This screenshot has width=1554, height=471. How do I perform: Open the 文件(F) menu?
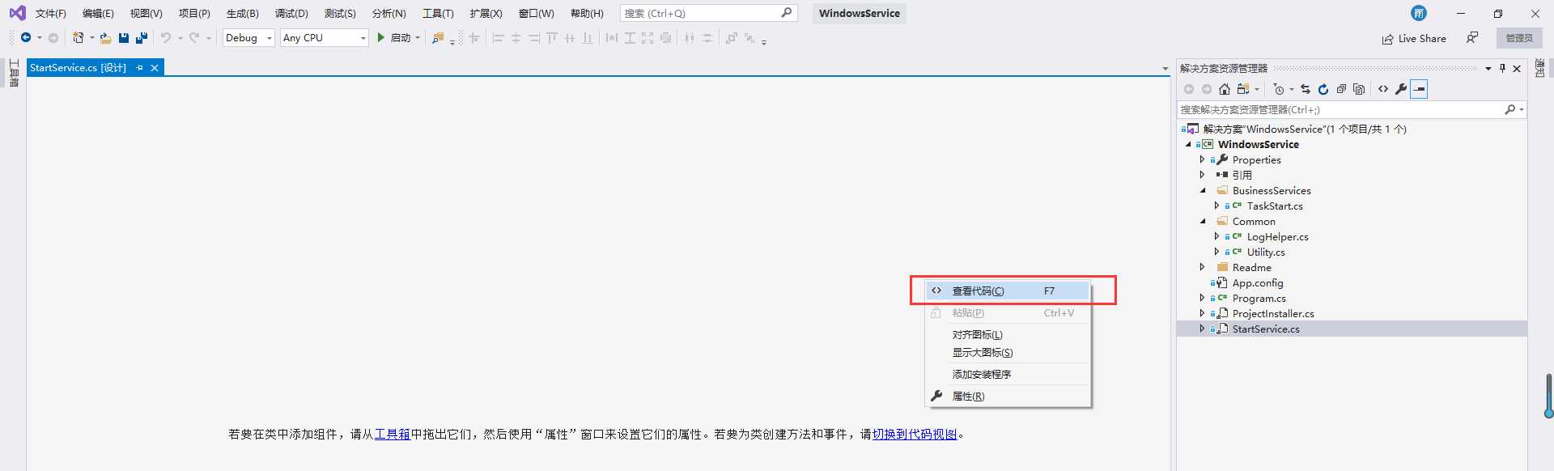(51, 14)
